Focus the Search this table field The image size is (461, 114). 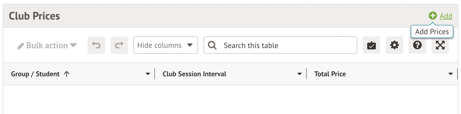click(286, 45)
